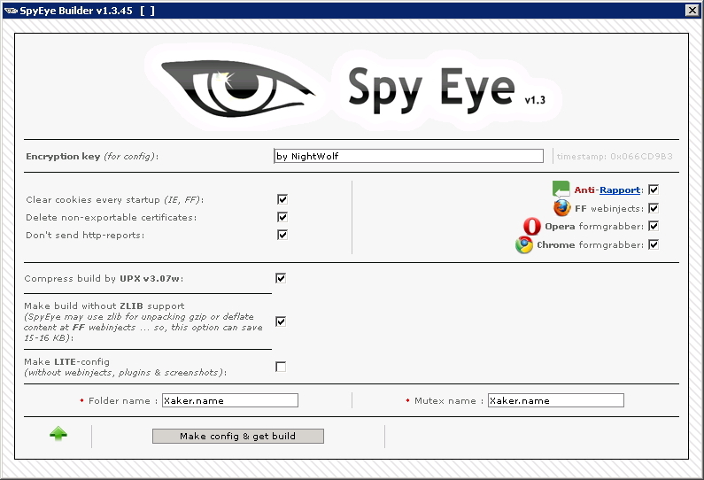Toggle Don't send http-reports checkbox
This screenshot has height=480, width=704.
tap(282, 235)
